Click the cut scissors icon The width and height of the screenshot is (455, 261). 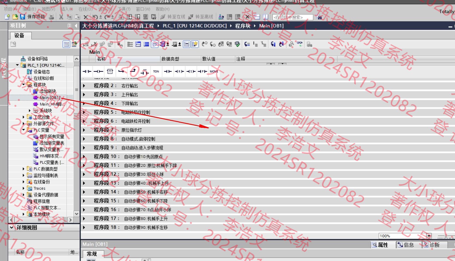point(61,17)
